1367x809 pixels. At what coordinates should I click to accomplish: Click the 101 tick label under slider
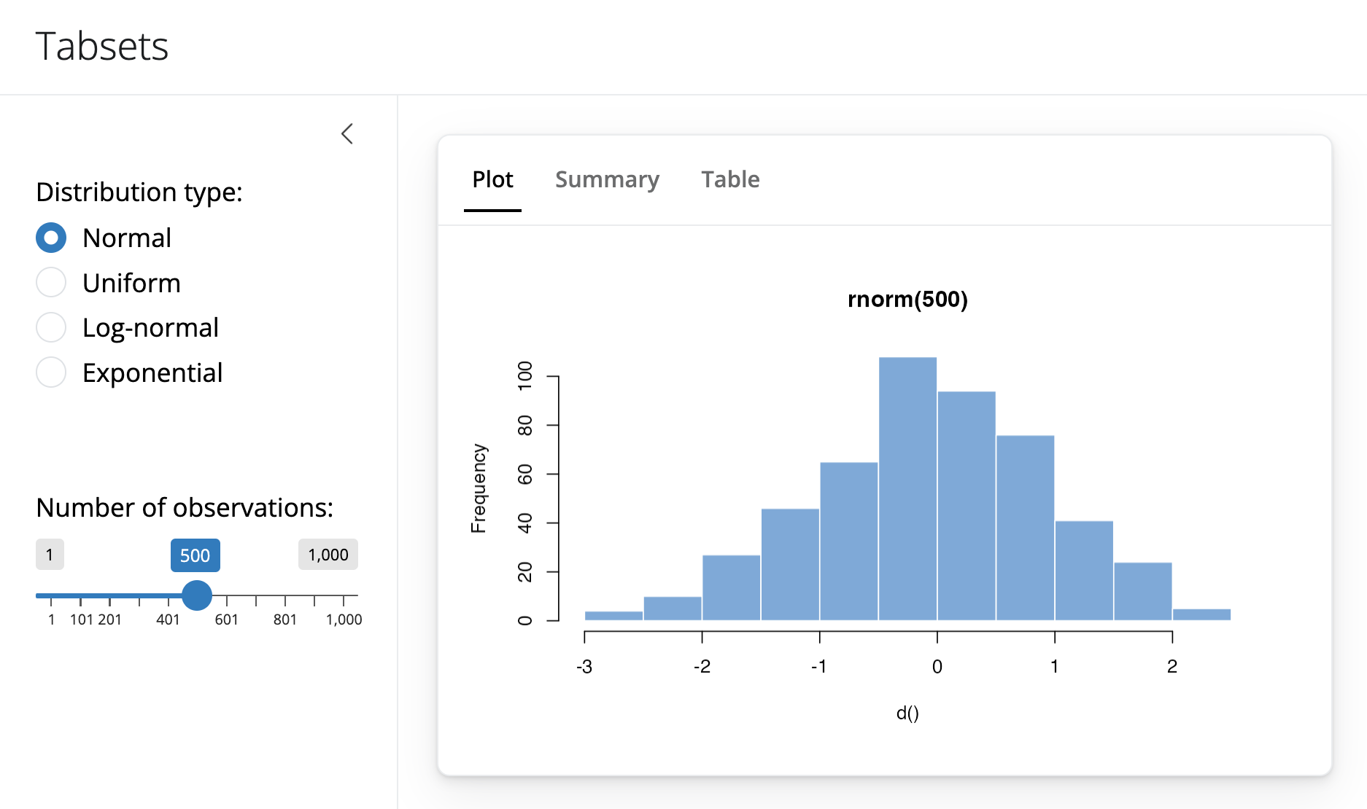point(82,620)
